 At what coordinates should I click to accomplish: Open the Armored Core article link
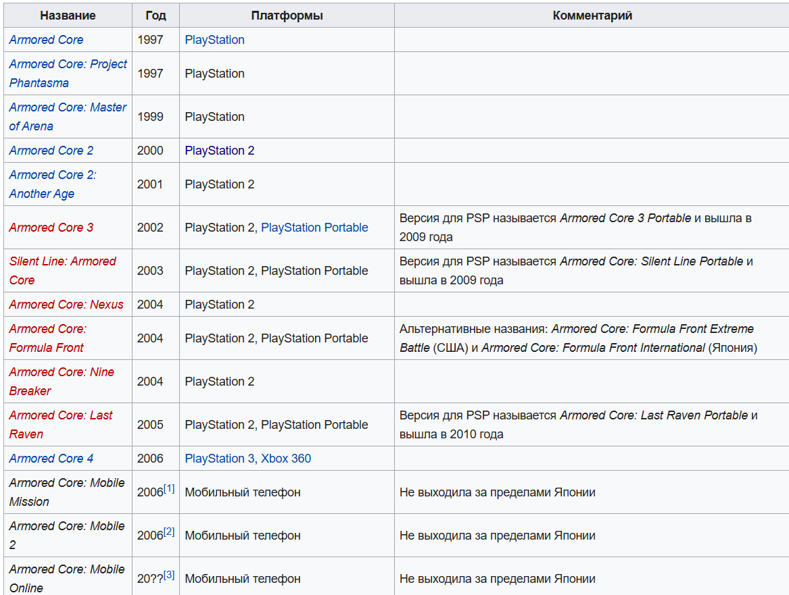point(46,40)
